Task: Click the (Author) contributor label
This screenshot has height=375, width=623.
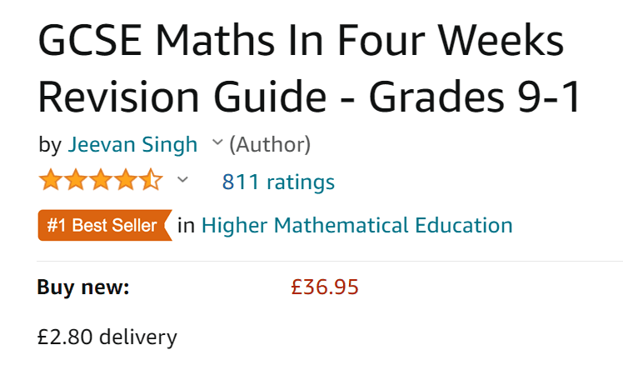Action: coord(270,145)
